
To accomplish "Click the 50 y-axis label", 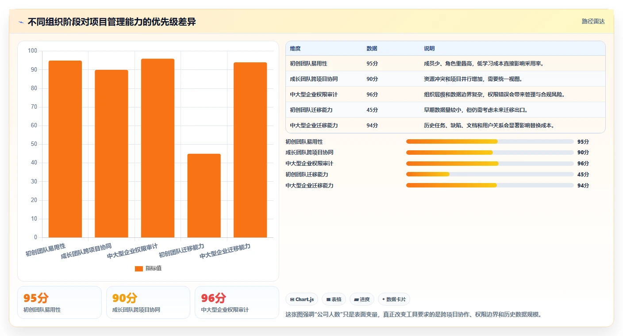I will coord(34,144).
